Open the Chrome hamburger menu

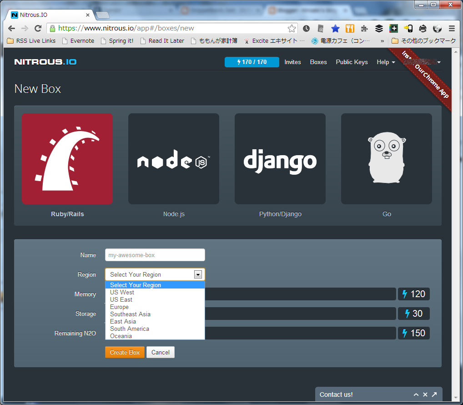(x=452, y=28)
